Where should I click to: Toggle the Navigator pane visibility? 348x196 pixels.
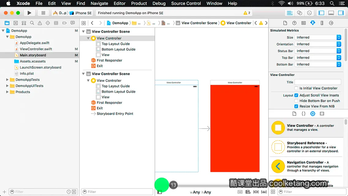(x=321, y=13)
